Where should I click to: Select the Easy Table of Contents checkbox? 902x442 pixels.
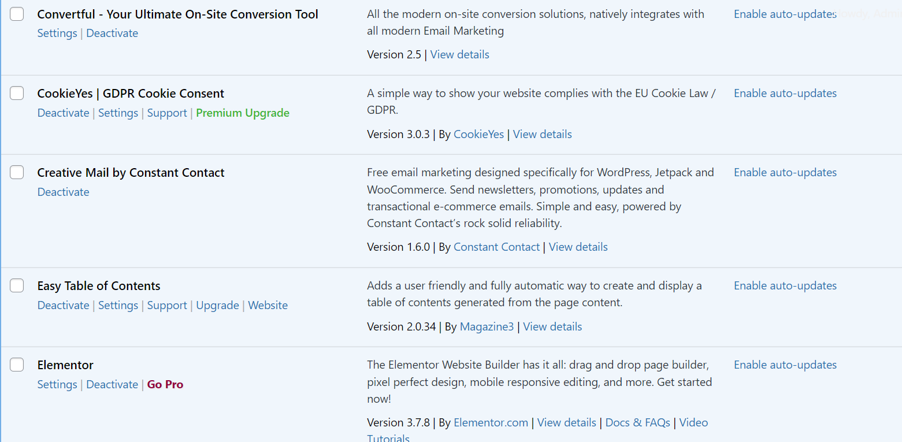(17, 285)
